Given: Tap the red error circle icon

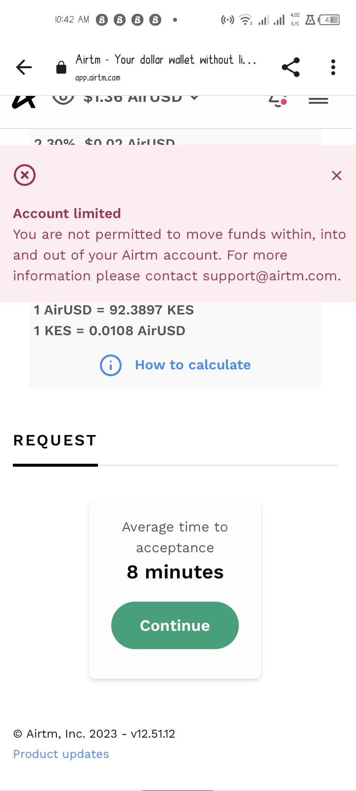Looking at the screenshot, I should [25, 175].
